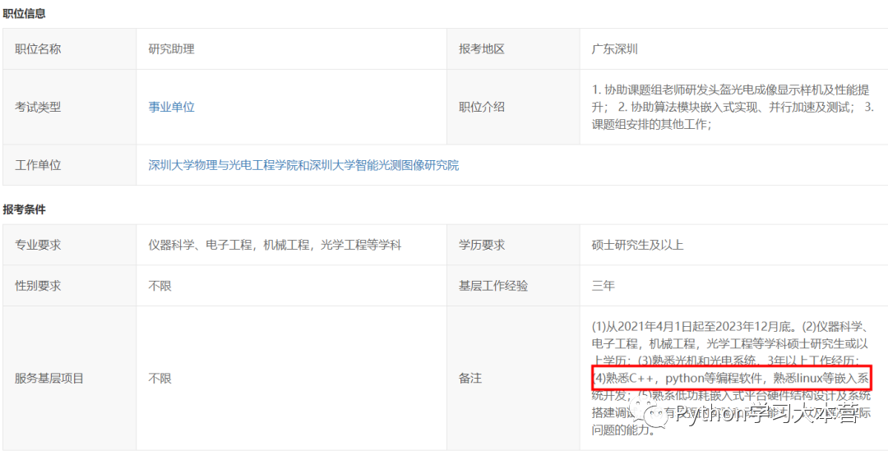Open the 事业单位 exam type link
The image size is (888, 455).
tap(171, 107)
